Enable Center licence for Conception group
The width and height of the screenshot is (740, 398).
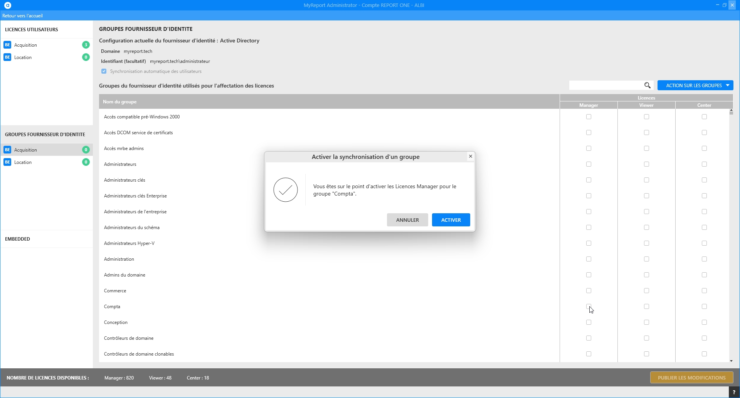click(704, 322)
